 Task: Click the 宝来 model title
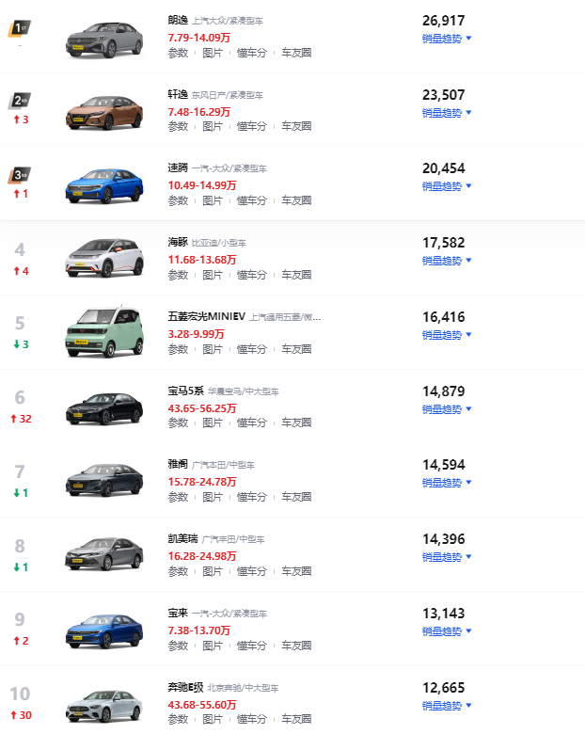click(178, 613)
